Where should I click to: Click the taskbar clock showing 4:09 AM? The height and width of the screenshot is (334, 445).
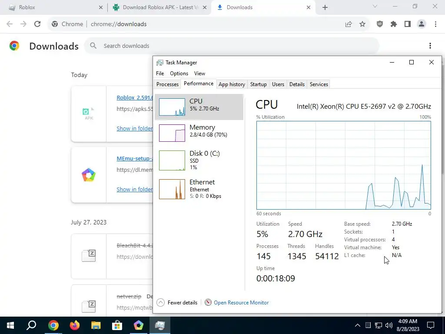pos(408,325)
